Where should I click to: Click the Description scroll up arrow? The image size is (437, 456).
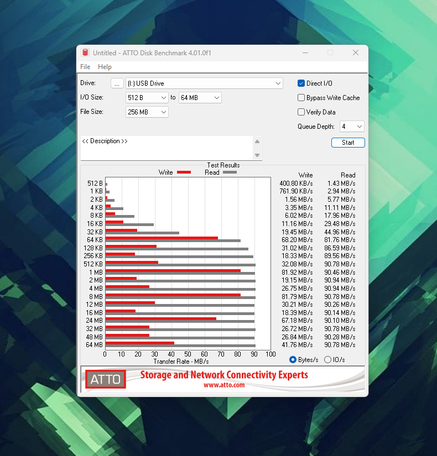[257, 141]
